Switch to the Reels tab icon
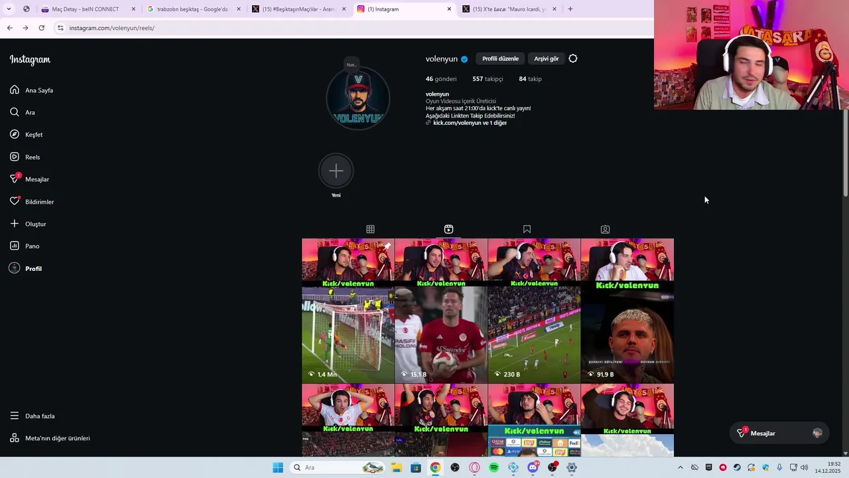The height and width of the screenshot is (478, 849). [448, 229]
